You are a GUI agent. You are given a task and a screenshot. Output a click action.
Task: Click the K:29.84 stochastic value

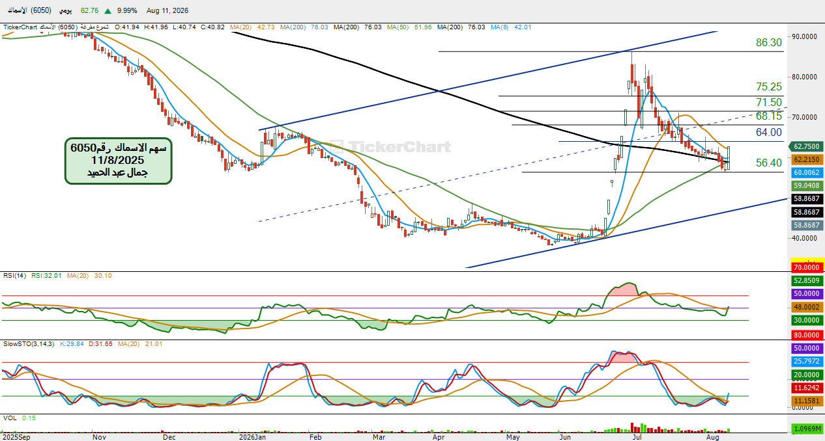click(72, 343)
